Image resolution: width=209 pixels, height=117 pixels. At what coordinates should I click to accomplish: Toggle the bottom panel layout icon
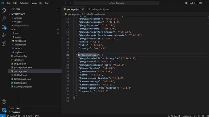coord(191,3)
